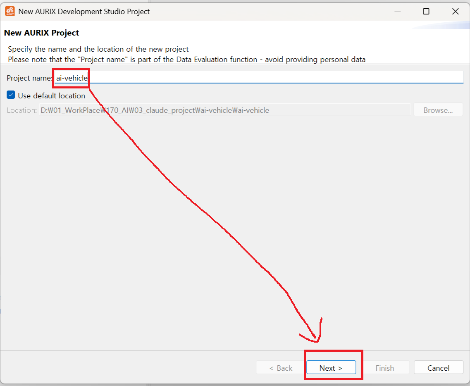This screenshot has width=470, height=386.
Task: Close the dialog with the X icon
Action: (455, 12)
